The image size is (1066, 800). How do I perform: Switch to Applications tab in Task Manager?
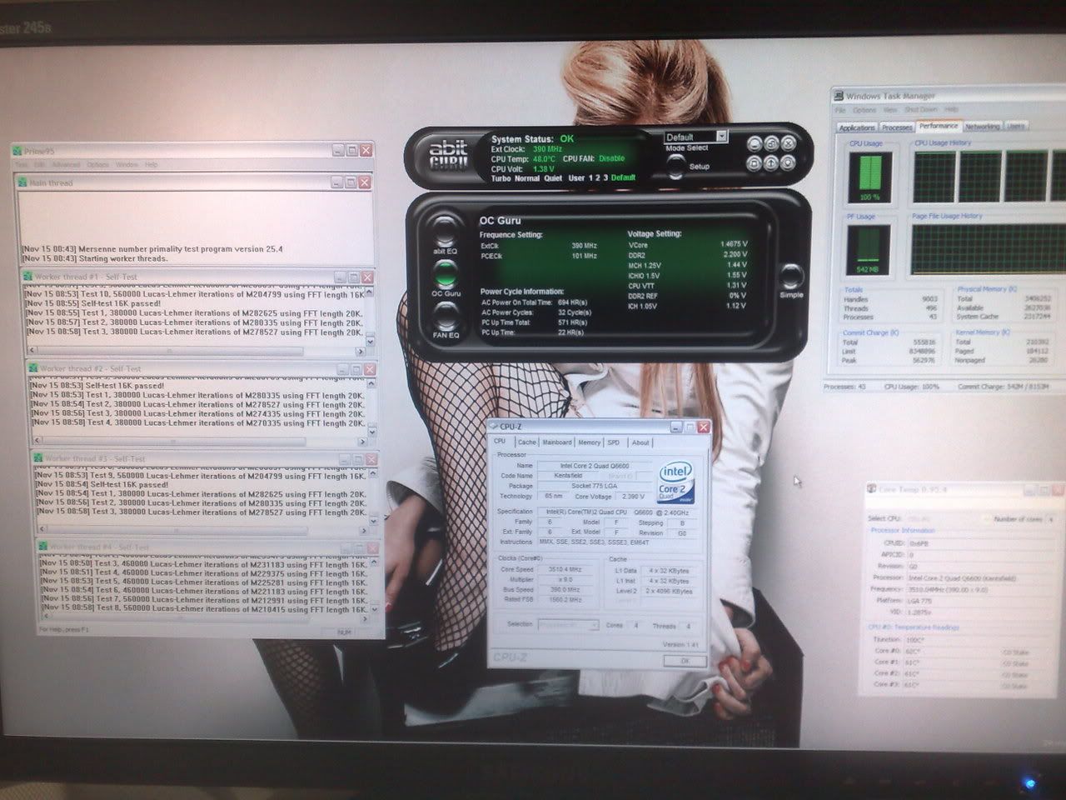(x=857, y=127)
